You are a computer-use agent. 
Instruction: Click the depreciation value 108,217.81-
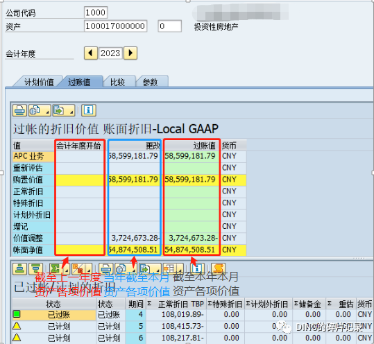[176, 338]
